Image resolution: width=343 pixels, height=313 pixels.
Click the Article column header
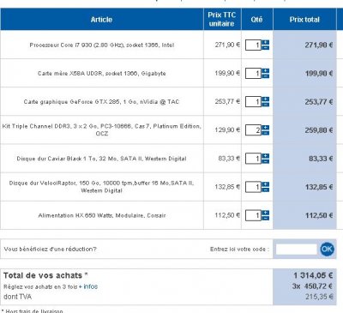point(102,20)
